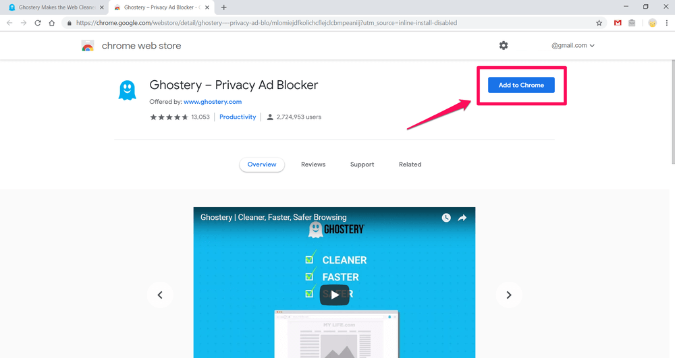675x358 pixels.
Task: Click the Ghostery ghost extension icon
Action: tap(127, 90)
